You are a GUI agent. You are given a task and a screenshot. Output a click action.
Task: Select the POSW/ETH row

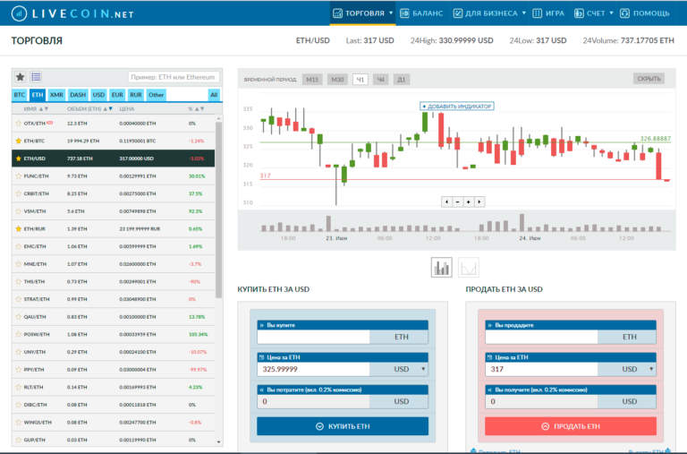click(114, 334)
